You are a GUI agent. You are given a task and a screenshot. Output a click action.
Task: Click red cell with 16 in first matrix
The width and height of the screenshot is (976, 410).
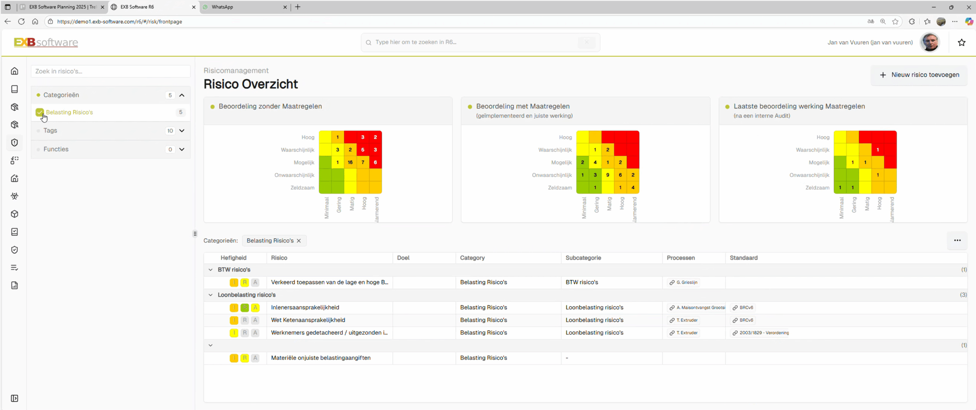350,163
